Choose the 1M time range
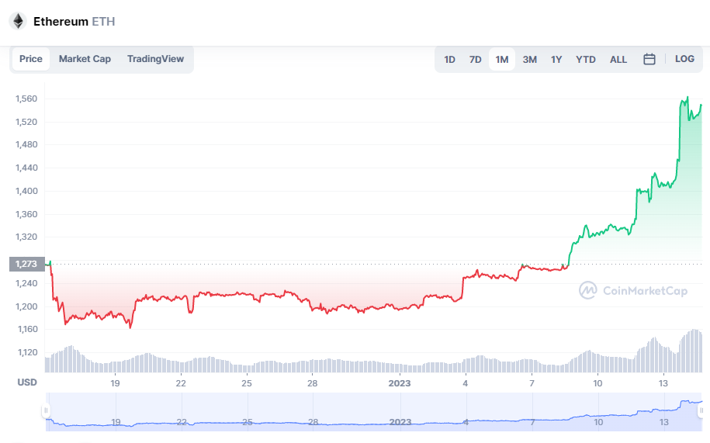The image size is (710, 443). [502, 59]
